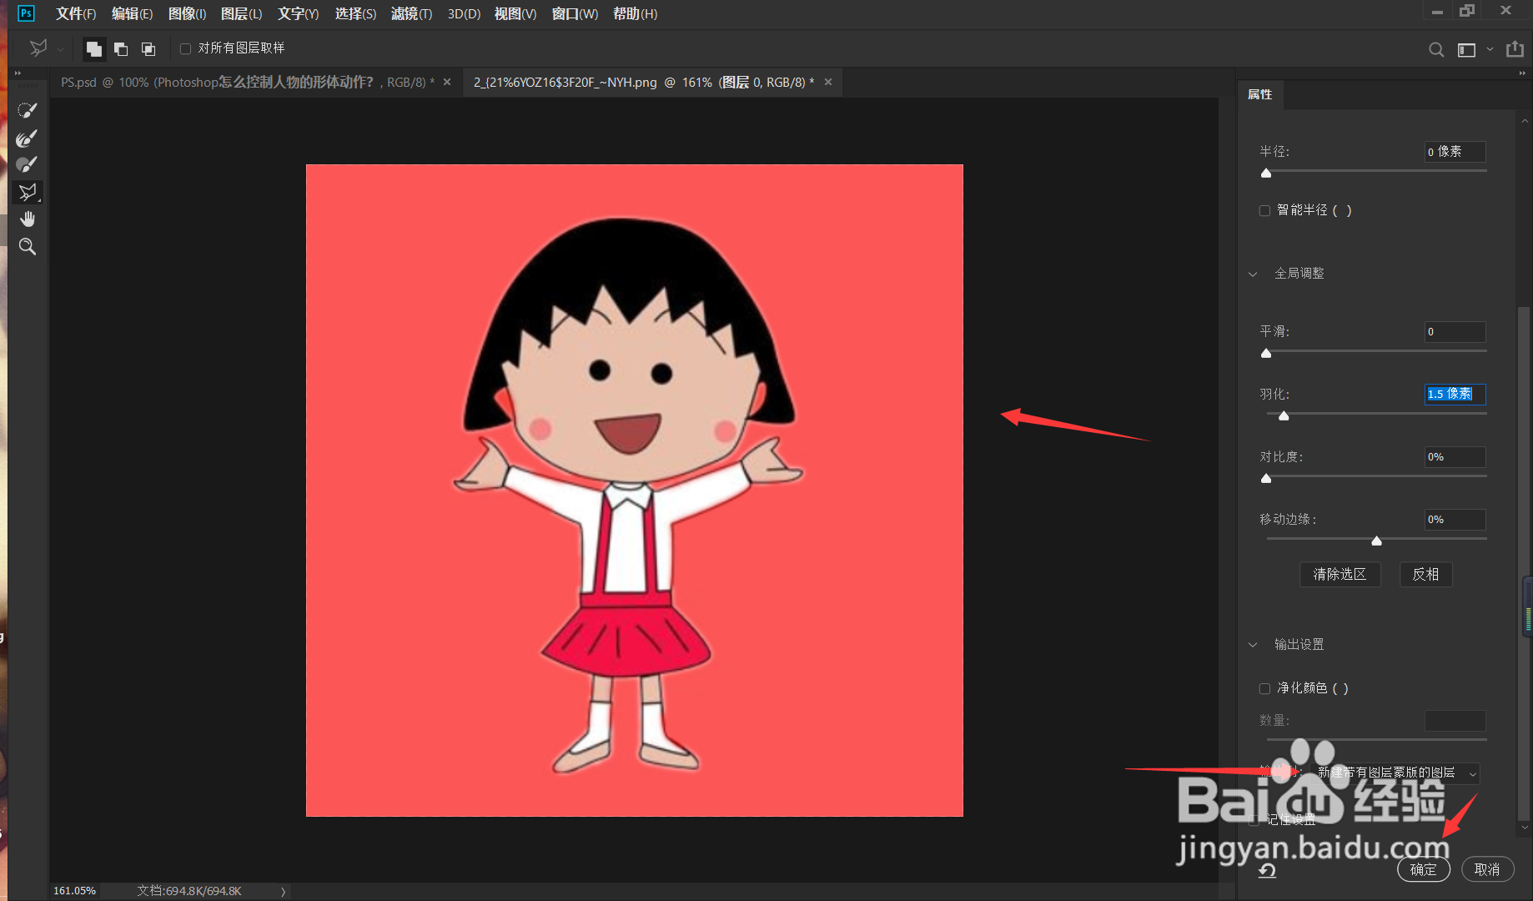Click the 羽化 slider handle
The width and height of the screenshot is (1533, 901).
1284,415
